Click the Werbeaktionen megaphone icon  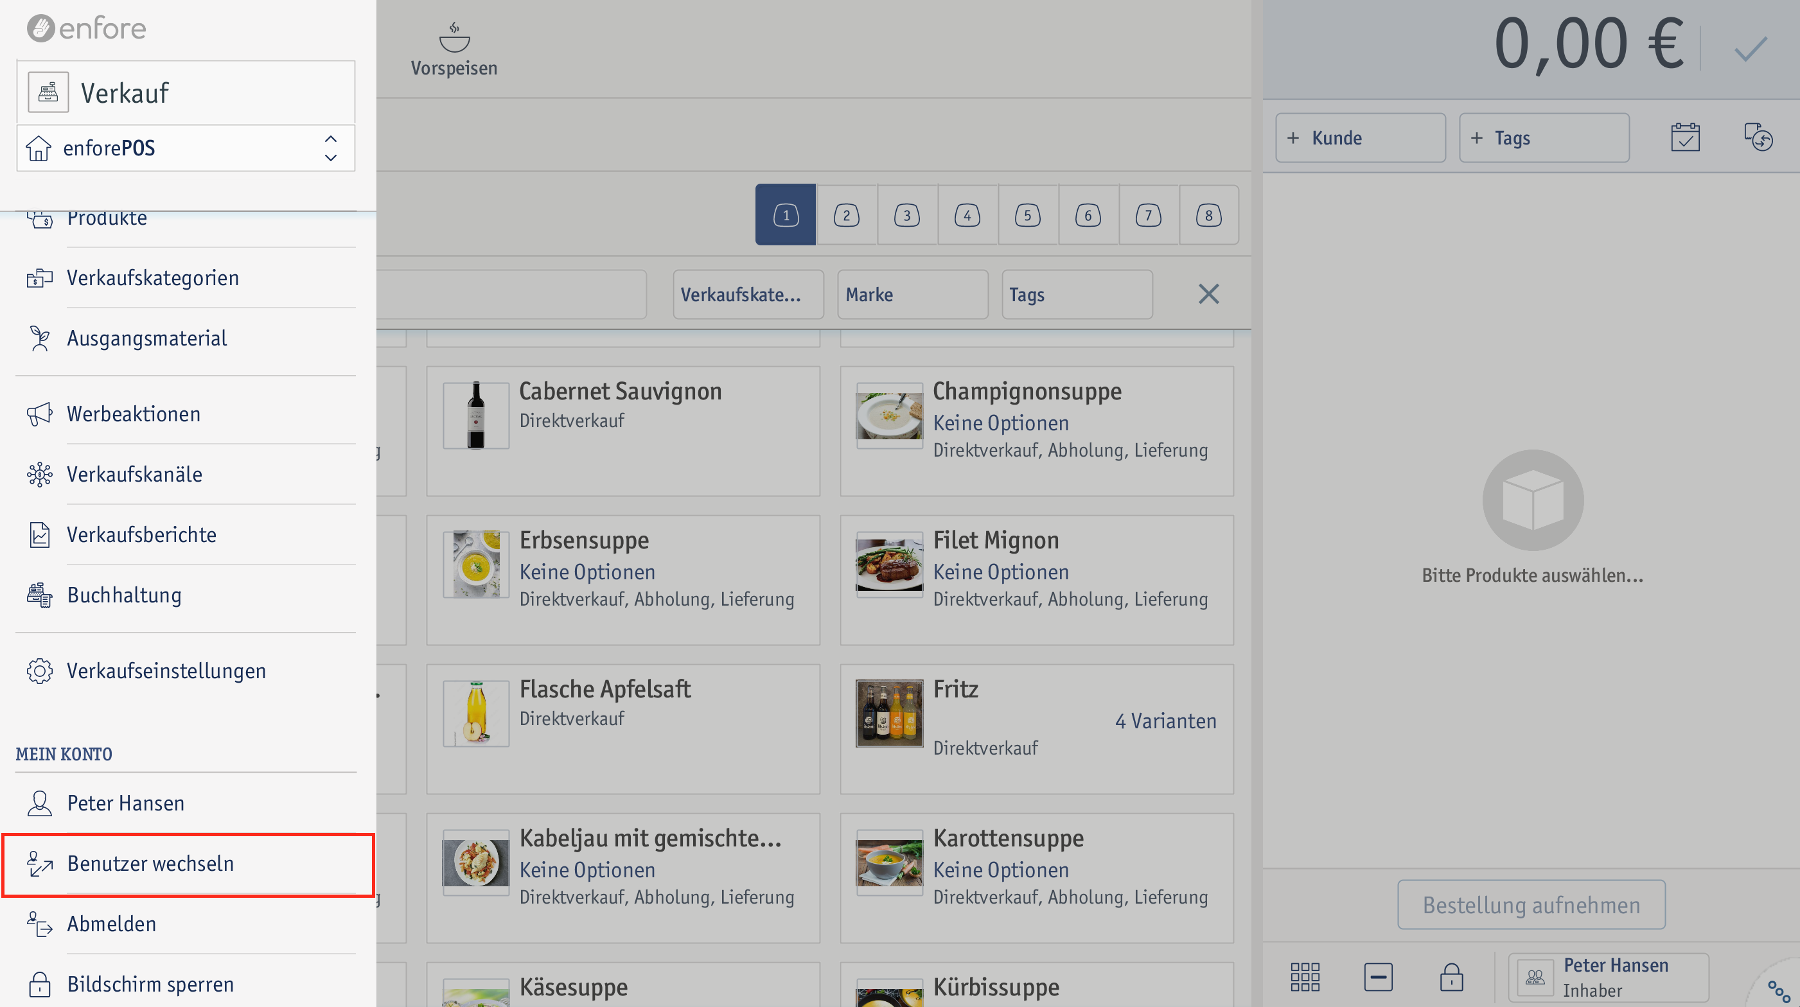pos(40,414)
